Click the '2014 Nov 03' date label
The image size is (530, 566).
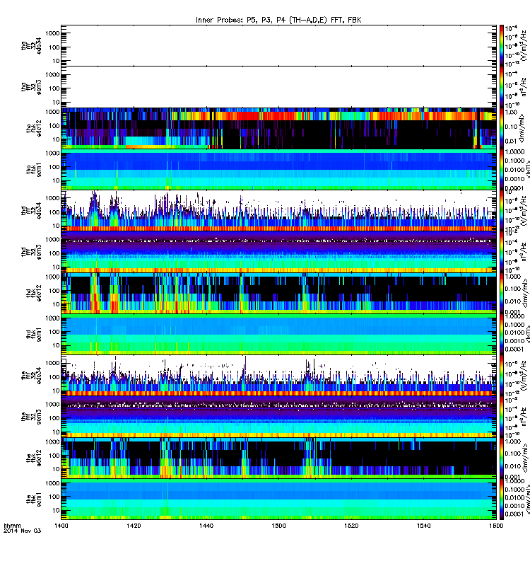point(22,531)
